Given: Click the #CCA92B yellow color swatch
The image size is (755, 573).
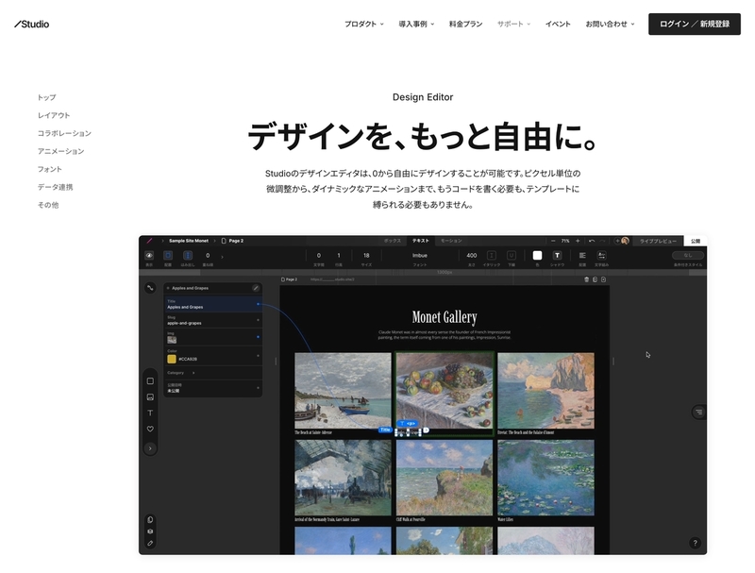Looking at the screenshot, I should (172, 359).
